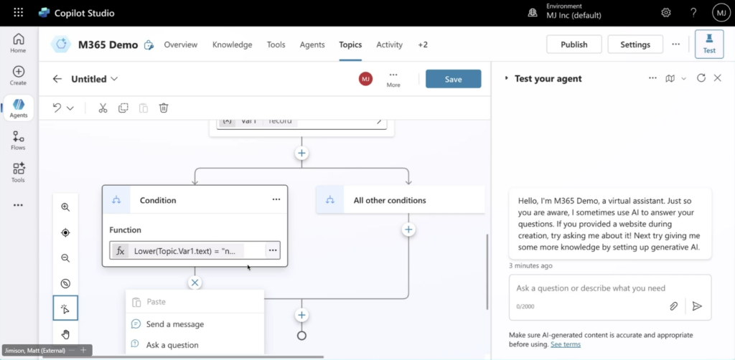Cut the selected node with scissors icon
This screenshot has width=735, height=360.
point(103,108)
